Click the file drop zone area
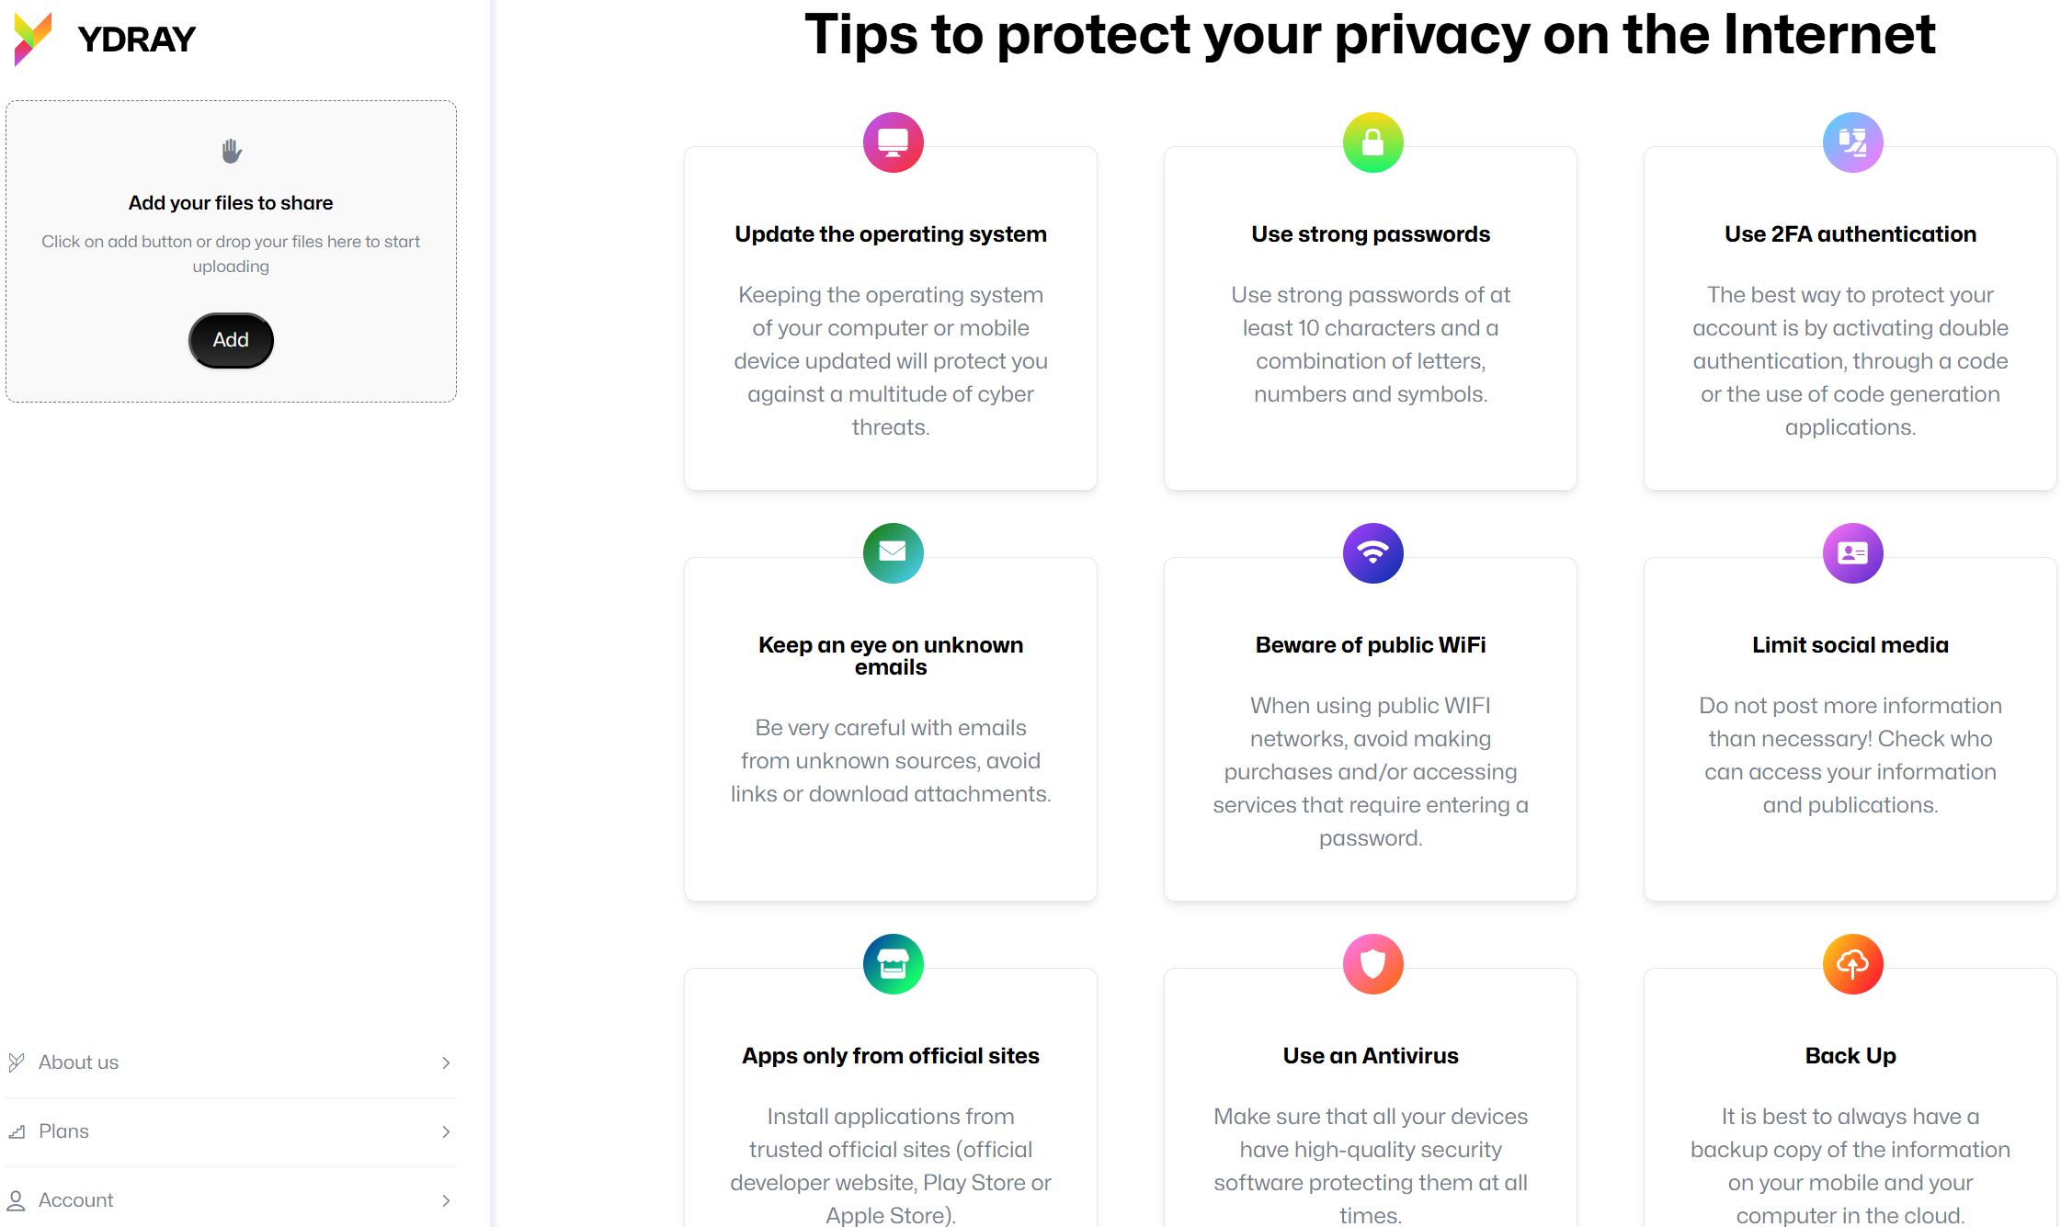This screenshot has width=2061, height=1227. [x=231, y=251]
